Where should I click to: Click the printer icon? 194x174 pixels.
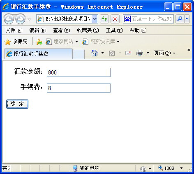click(x=140, y=53)
